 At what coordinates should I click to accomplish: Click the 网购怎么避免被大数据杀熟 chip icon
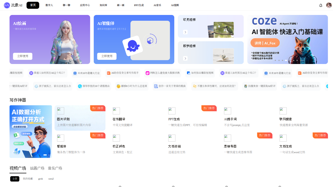coord(148,73)
